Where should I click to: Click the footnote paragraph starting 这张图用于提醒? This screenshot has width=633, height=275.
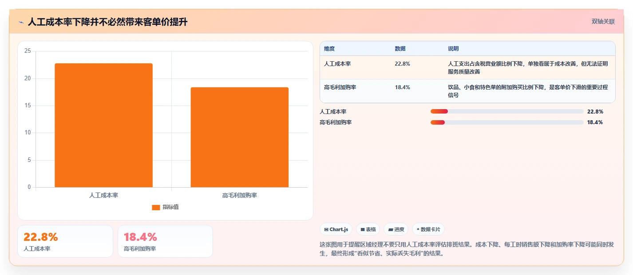click(467, 249)
